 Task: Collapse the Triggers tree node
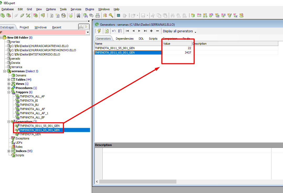9,92
